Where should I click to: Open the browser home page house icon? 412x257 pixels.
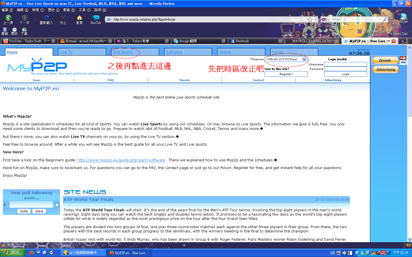(79, 18)
